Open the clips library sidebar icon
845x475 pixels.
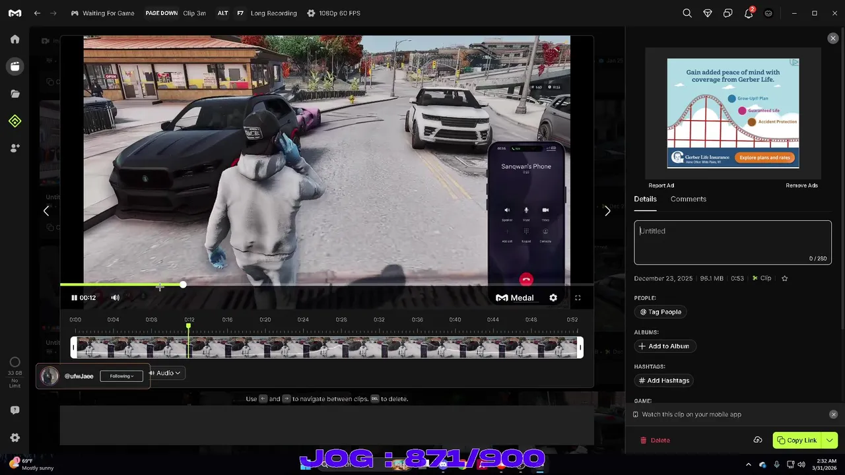pos(15,66)
